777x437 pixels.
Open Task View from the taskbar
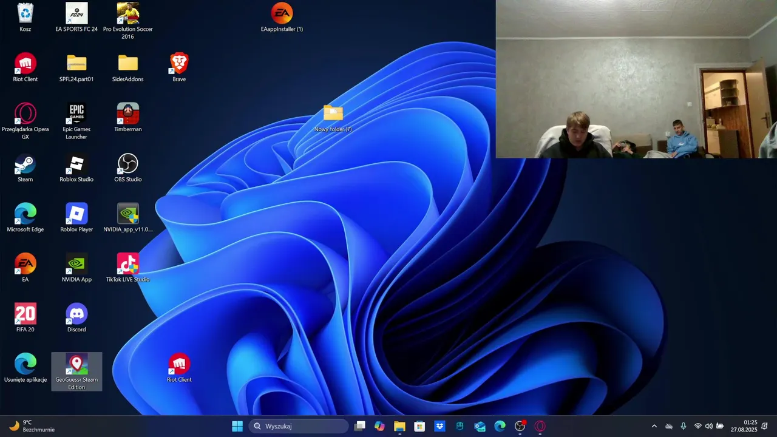pos(360,426)
